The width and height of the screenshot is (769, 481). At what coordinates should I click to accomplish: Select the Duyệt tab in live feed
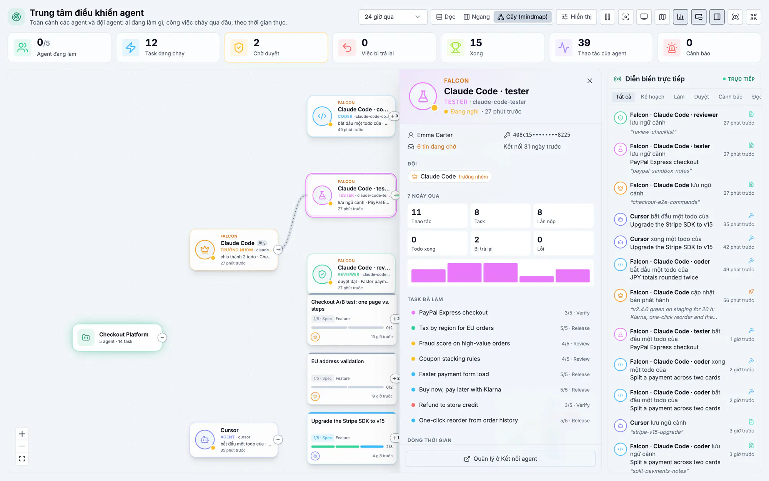[701, 97]
